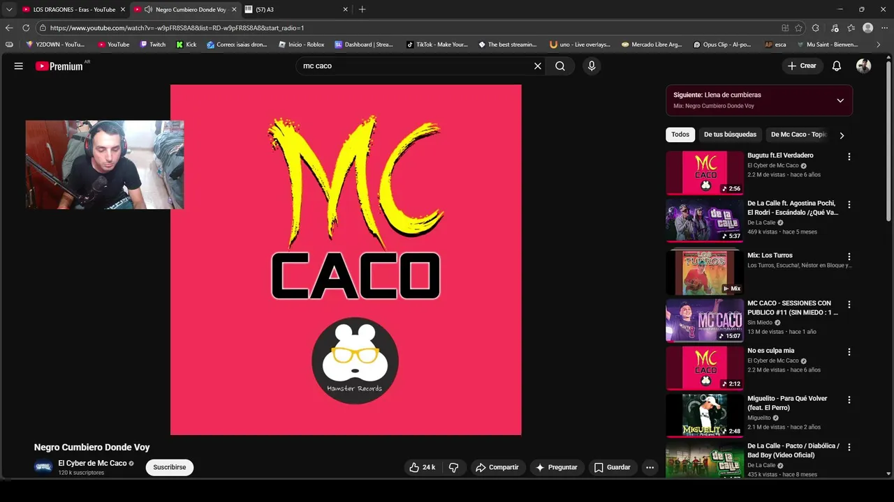Viewport: 894px width, 502px height.
Task: Click the video player MC CACO artwork
Action: [x=346, y=260]
